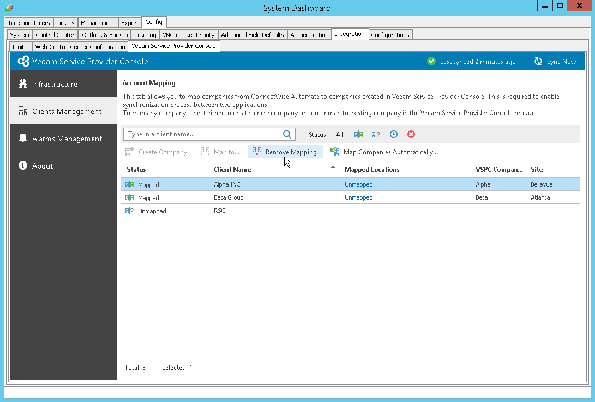The image size is (595, 402).
Task: Toggle the All status filter
Action: pos(339,134)
